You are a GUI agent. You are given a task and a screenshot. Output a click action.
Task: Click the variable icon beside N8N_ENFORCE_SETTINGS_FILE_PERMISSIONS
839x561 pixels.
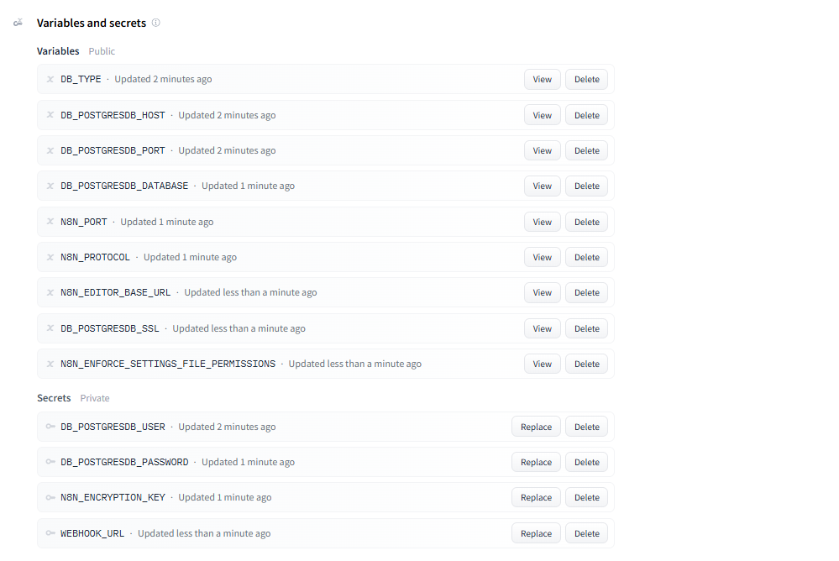coord(50,364)
